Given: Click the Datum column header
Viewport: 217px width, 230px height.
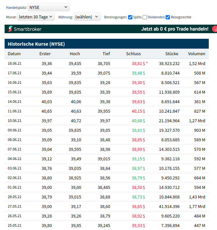Looking at the screenshot, I should [14, 54].
